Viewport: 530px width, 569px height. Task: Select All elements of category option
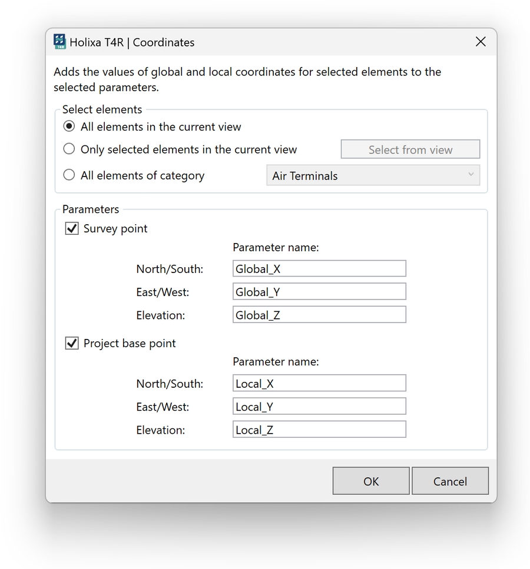[x=69, y=175]
